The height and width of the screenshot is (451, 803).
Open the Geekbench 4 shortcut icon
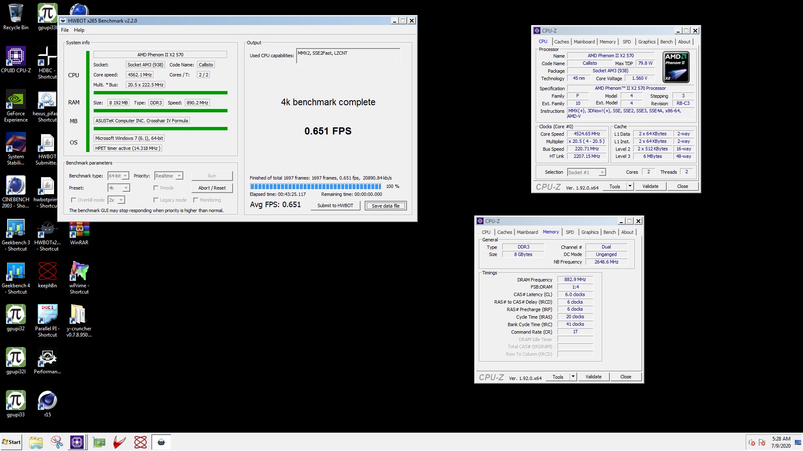tap(15, 278)
